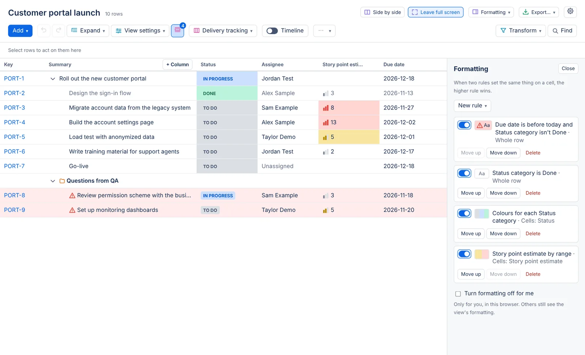Image resolution: width=585 pixels, height=355 pixels.
Task: Close the Formatting panel
Action: coord(568,68)
